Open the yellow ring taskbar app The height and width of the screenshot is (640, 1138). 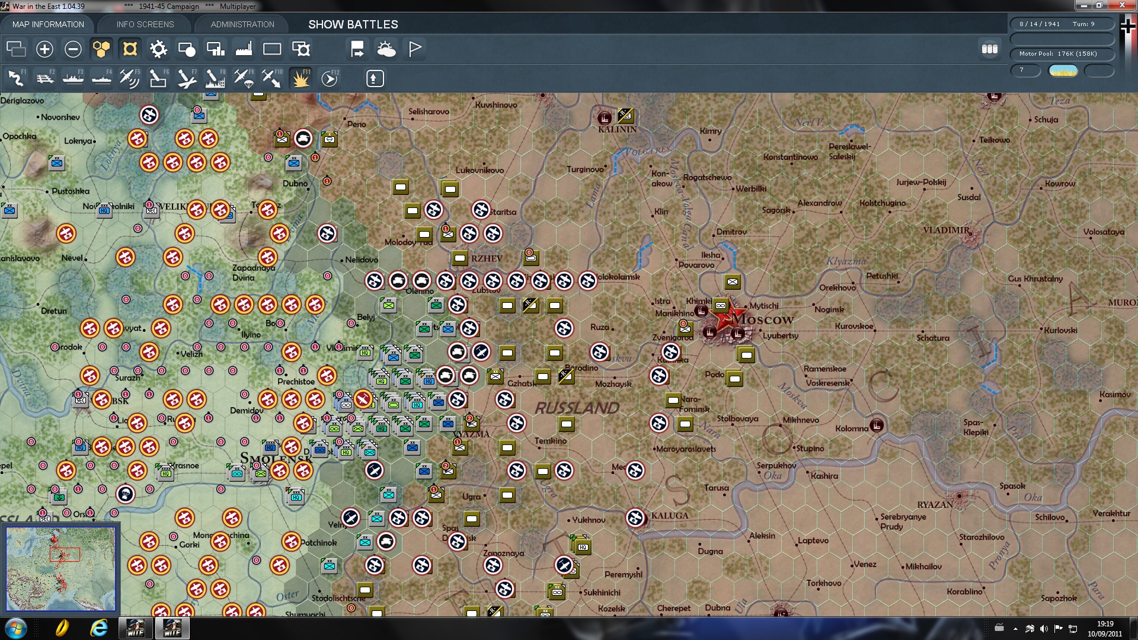click(x=62, y=628)
